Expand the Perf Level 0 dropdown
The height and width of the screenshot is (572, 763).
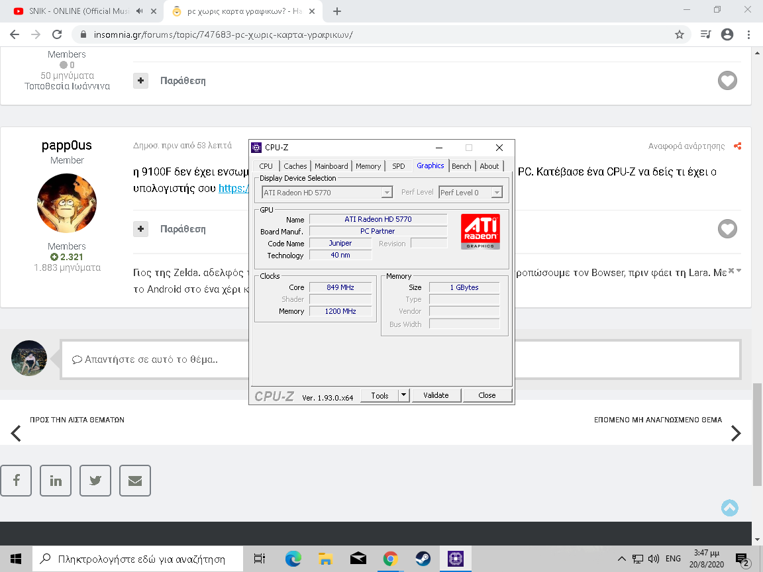click(x=496, y=193)
